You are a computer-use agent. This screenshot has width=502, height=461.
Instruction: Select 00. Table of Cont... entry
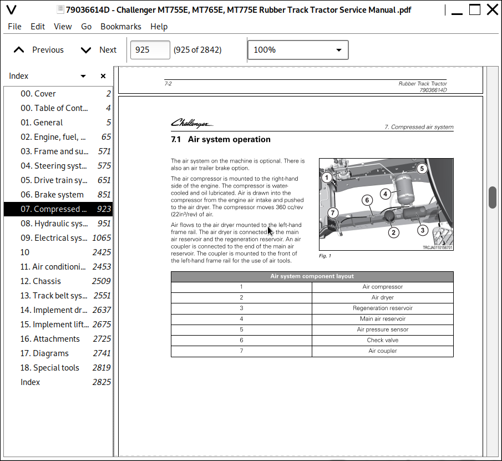tap(58, 108)
